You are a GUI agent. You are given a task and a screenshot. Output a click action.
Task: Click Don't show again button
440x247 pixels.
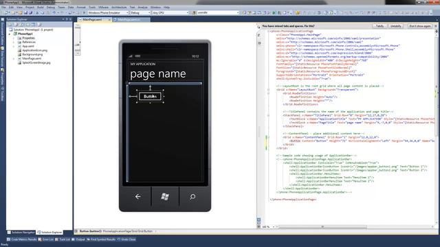tap(420, 26)
